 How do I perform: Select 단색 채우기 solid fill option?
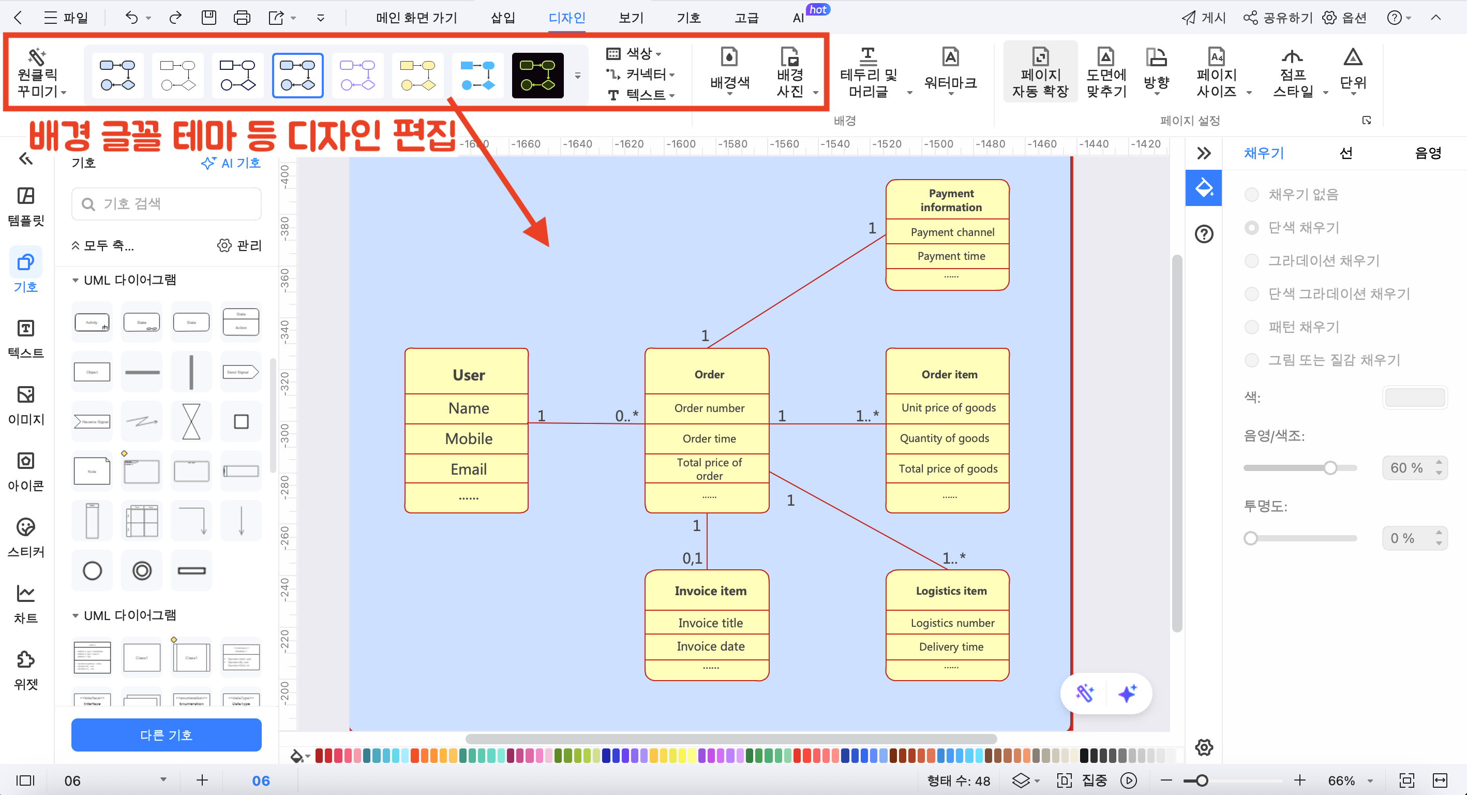[1251, 227]
